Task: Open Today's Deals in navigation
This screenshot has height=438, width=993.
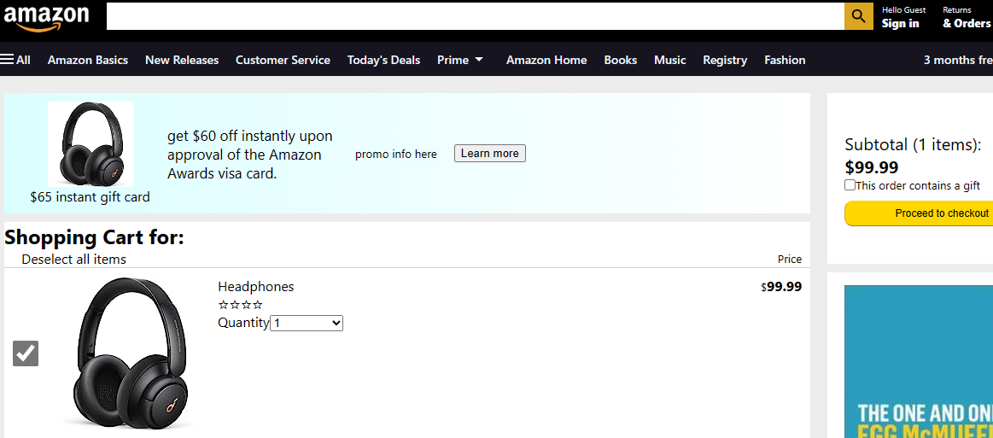Action: (x=383, y=60)
